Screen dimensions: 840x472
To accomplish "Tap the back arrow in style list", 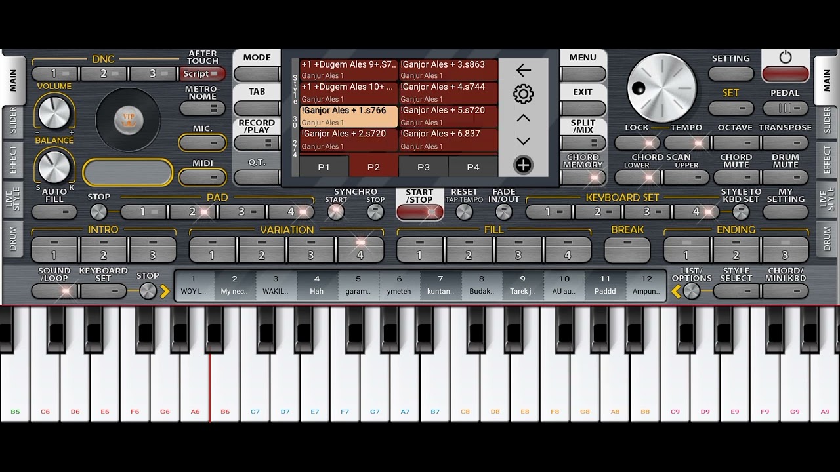I will [523, 70].
